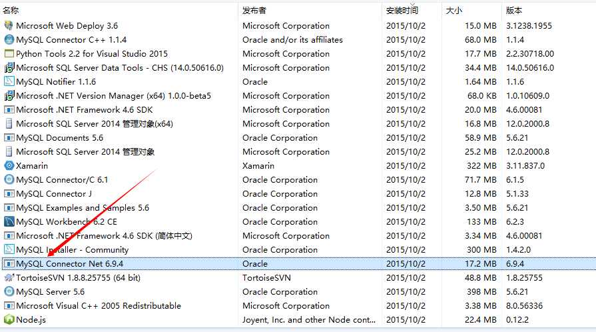Image resolution: width=596 pixels, height=332 pixels.
Task: Click the Microsoft Web Deploy 3.6 icon
Action: 9,25
